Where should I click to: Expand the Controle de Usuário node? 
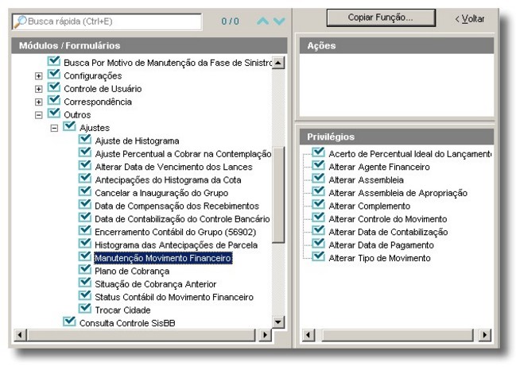38,89
